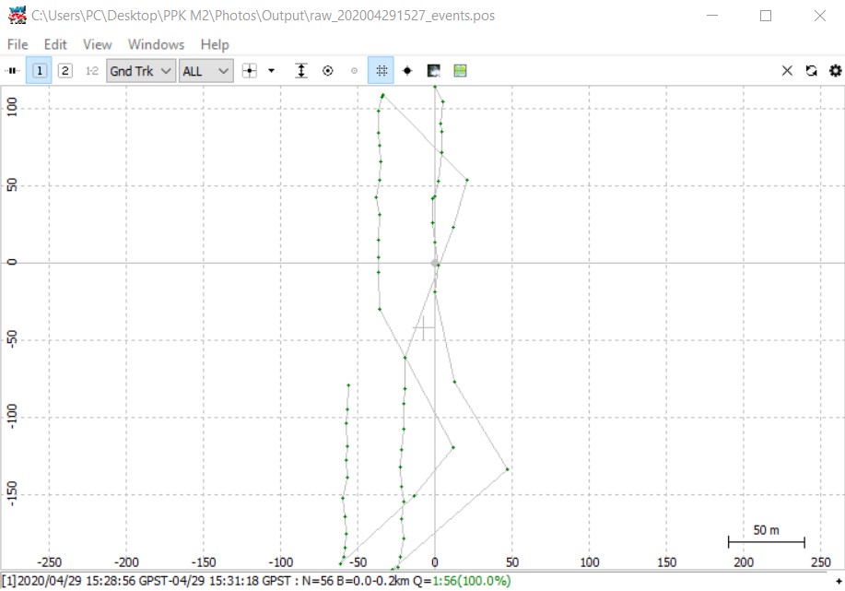The image size is (845, 591).
Task: Open the View menu
Action: (97, 44)
